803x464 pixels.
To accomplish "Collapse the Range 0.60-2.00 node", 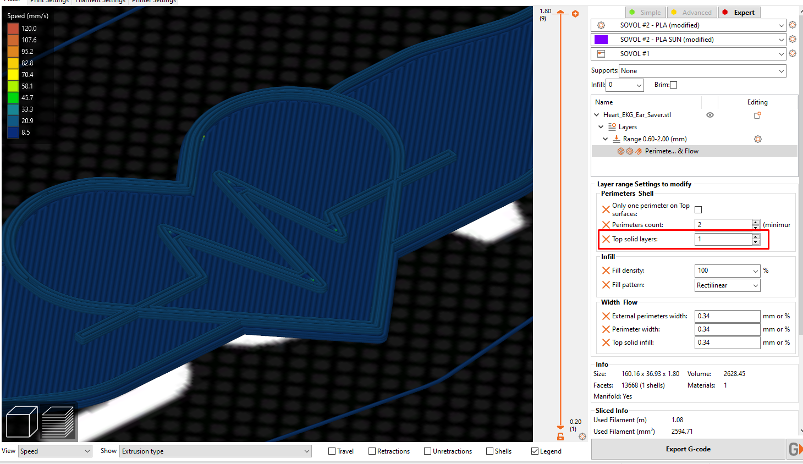I will point(606,139).
